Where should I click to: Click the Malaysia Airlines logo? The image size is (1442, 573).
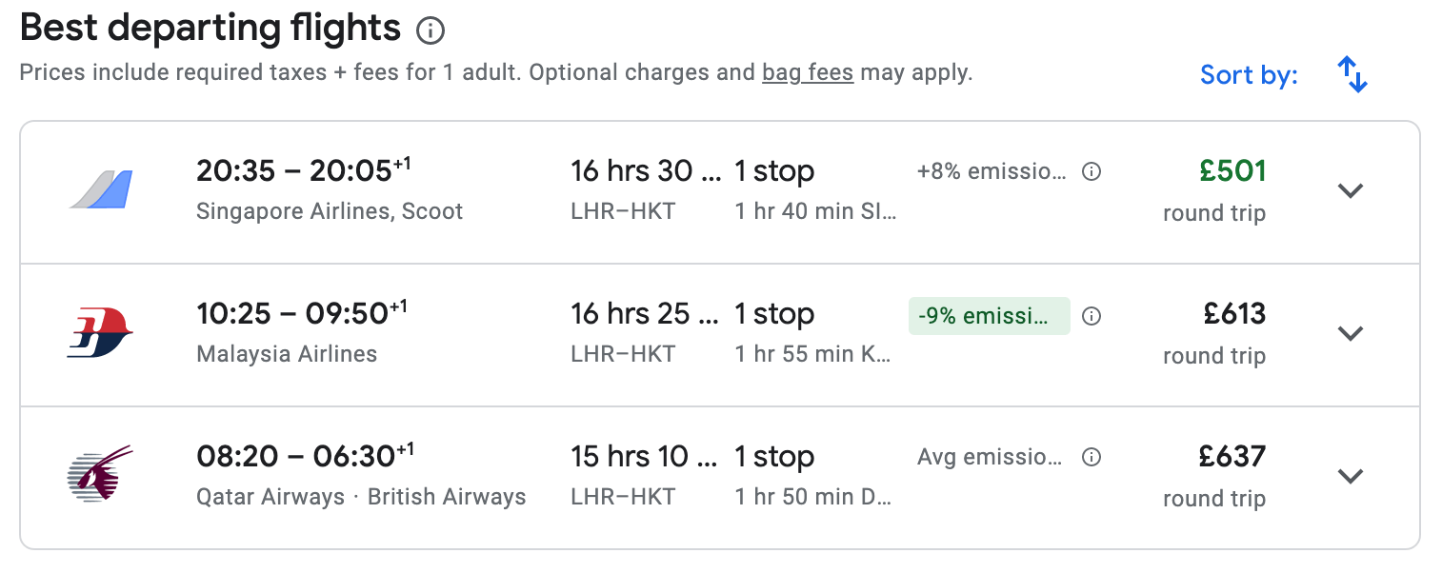[x=100, y=333]
